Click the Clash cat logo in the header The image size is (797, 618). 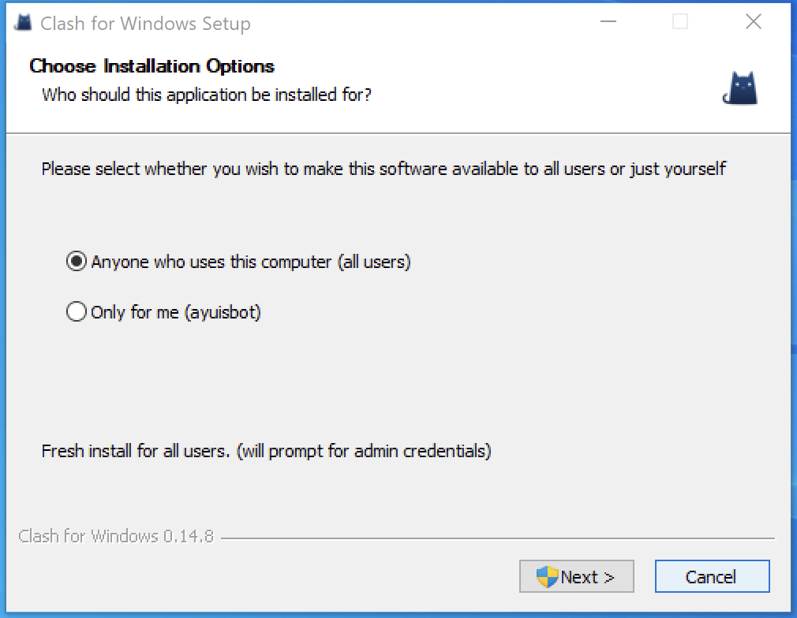coord(740,88)
